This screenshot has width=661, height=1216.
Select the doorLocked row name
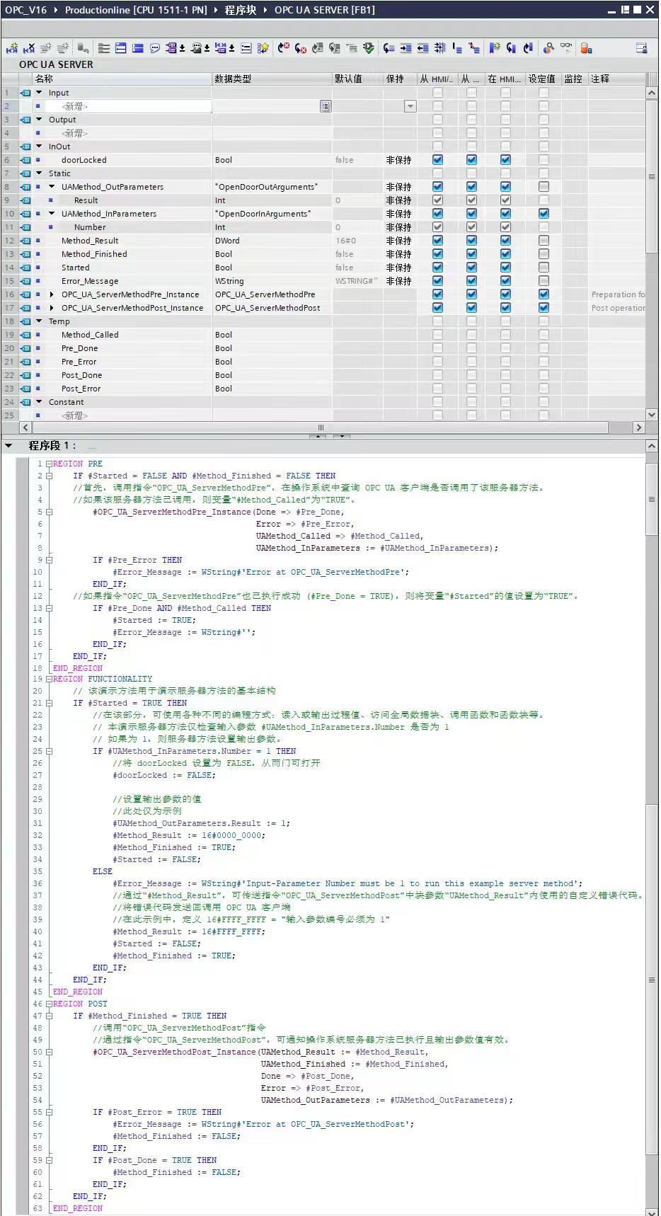84,160
